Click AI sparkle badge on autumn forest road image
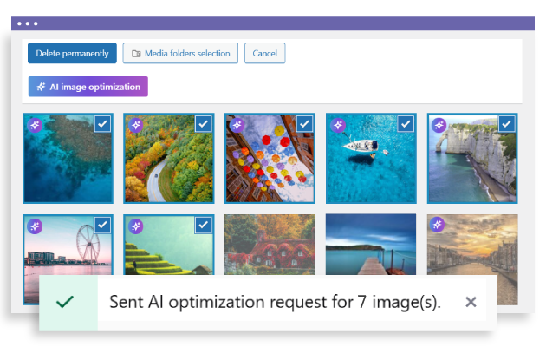Image resolution: width=546 pixels, height=347 pixels. 136,125
